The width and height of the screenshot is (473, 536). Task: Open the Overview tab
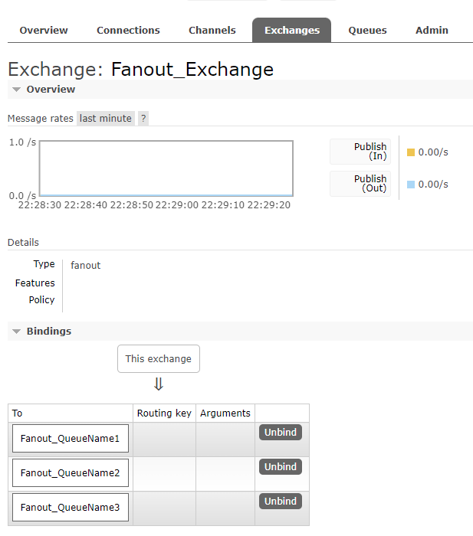[x=44, y=30]
